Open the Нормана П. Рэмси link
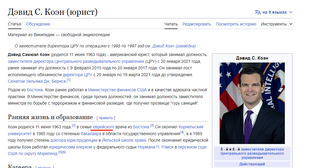 [x=156, y=147]
